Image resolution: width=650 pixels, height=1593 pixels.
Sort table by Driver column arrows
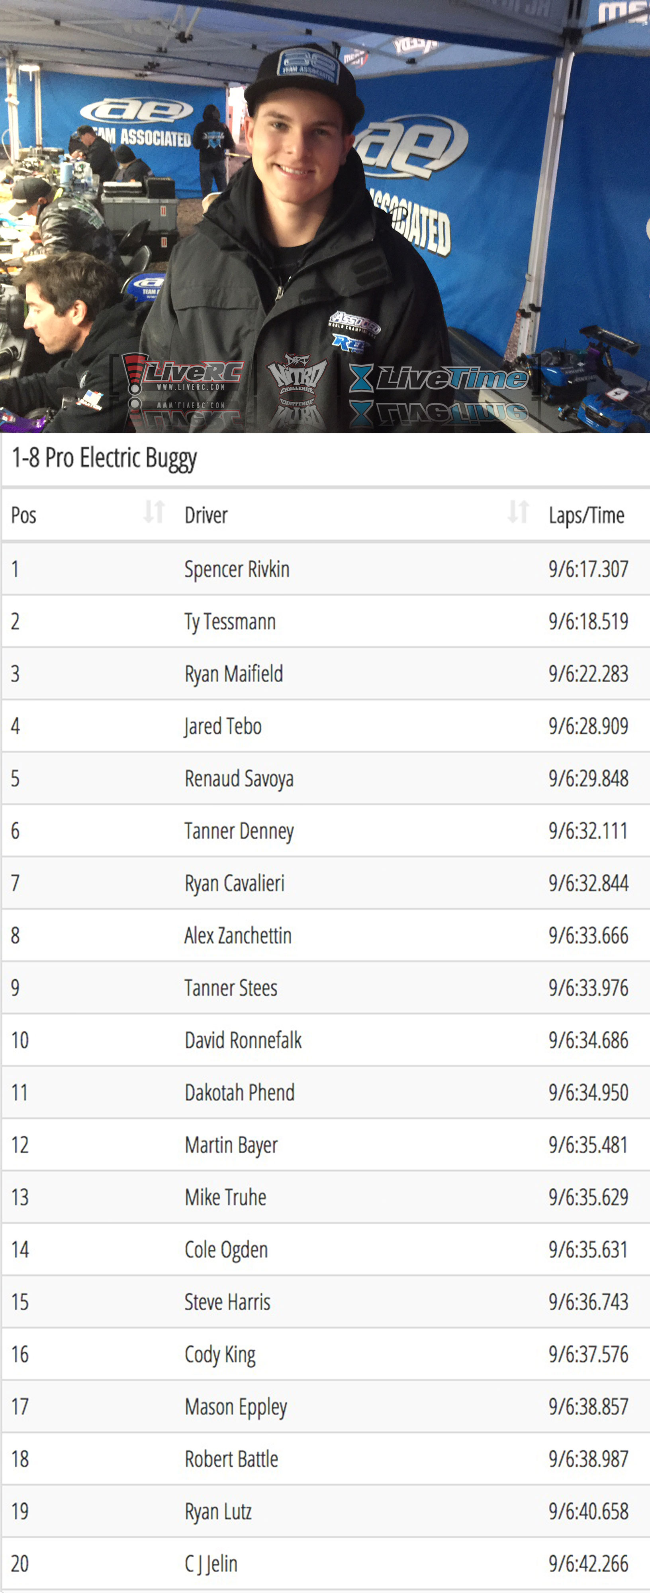pos(518,512)
